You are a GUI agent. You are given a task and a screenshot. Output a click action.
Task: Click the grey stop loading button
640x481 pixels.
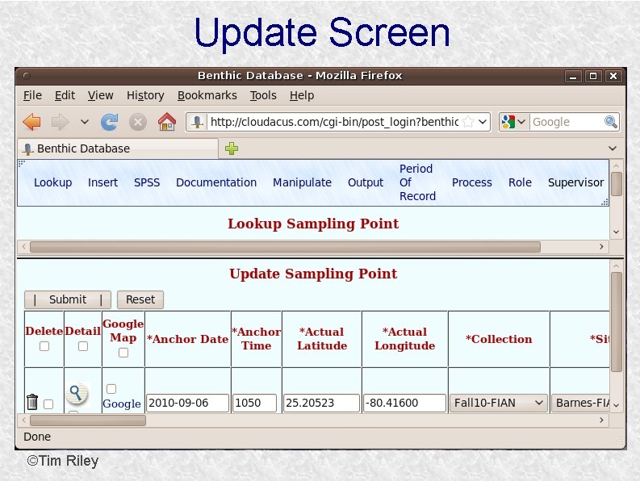(x=138, y=122)
